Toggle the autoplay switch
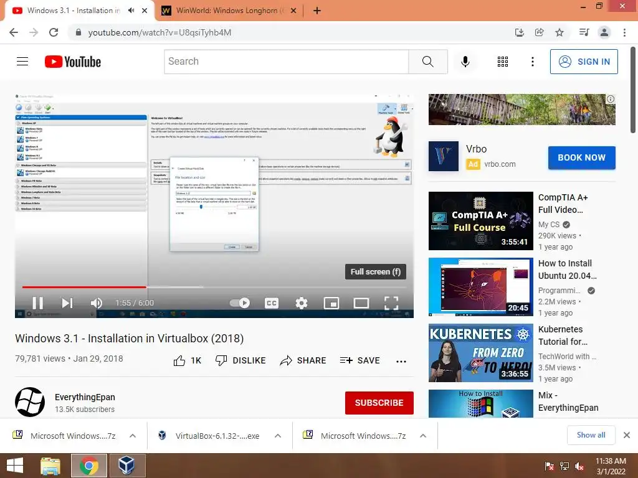Image resolution: width=638 pixels, height=478 pixels. [240, 303]
